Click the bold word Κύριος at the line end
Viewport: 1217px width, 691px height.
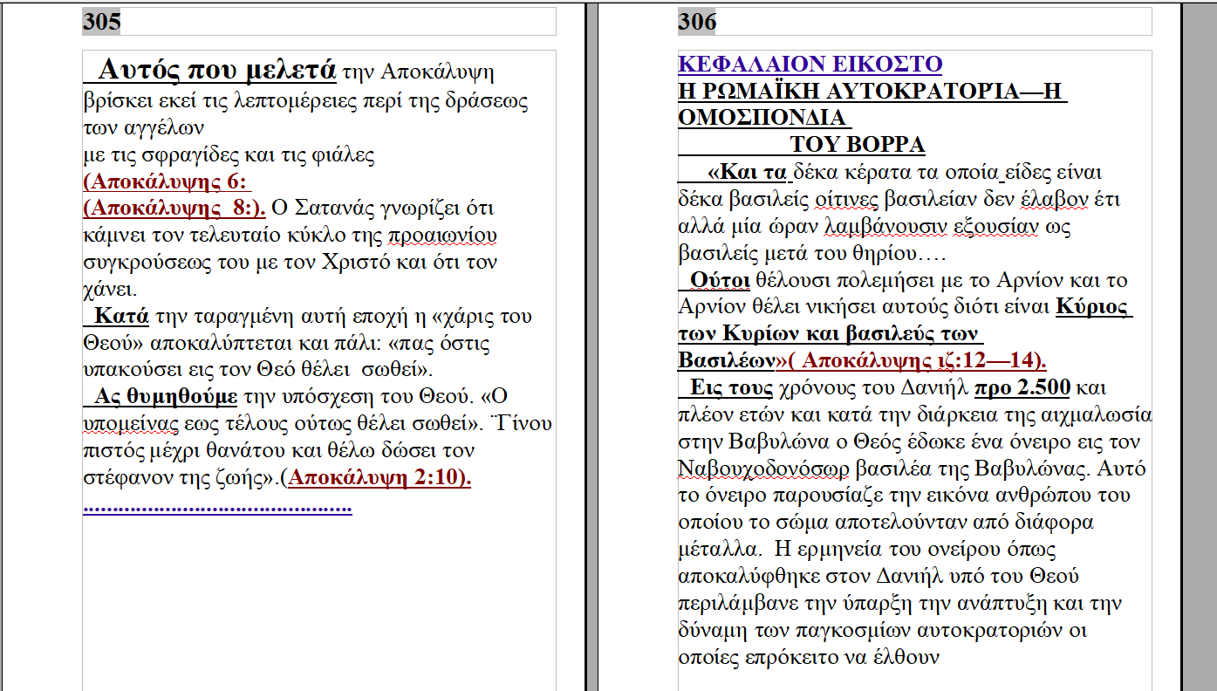[1092, 307]
